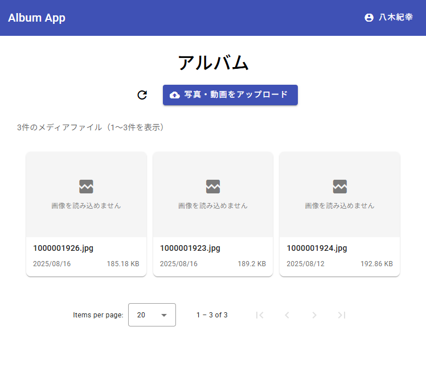Open the 1000001924.jpg media card

point(339,214)
